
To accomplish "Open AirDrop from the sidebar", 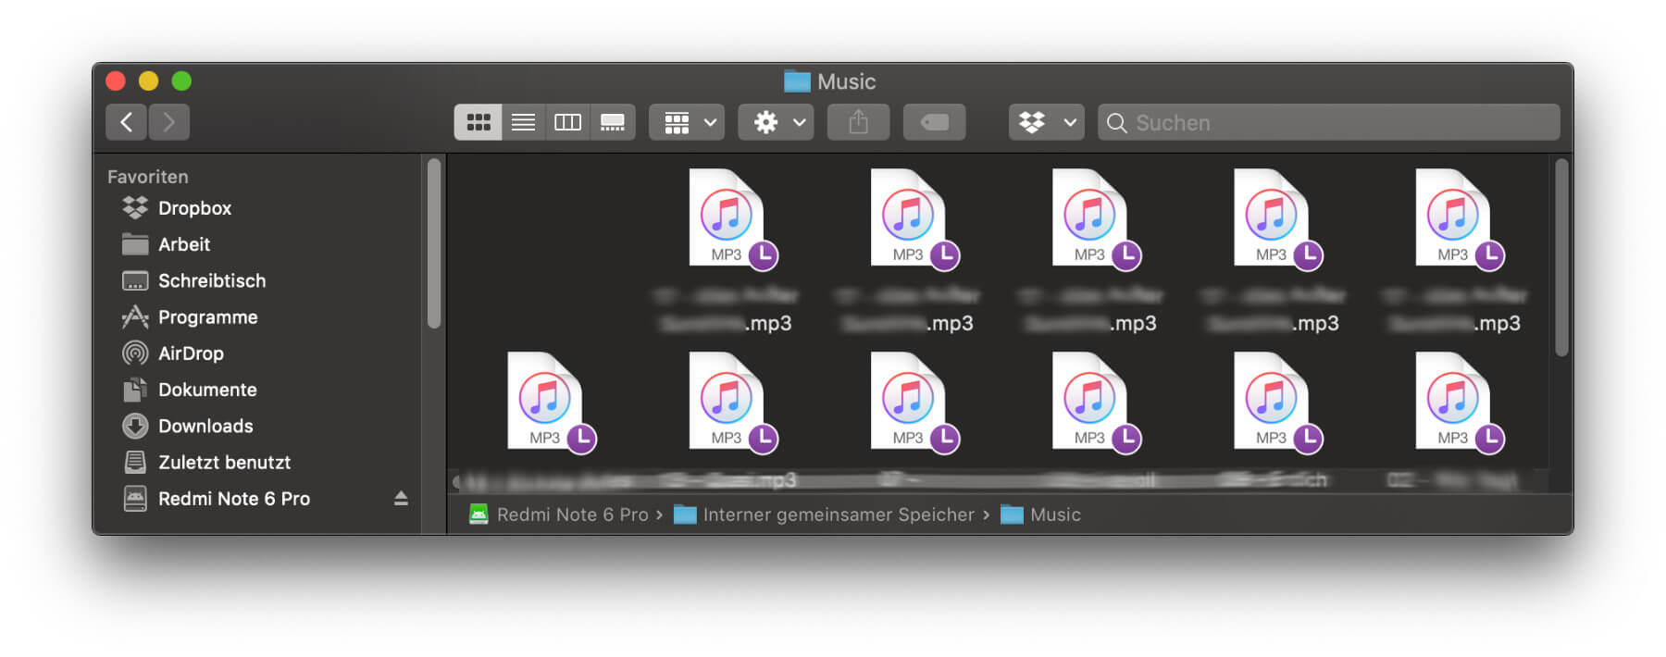I will (x=191, y=353).
